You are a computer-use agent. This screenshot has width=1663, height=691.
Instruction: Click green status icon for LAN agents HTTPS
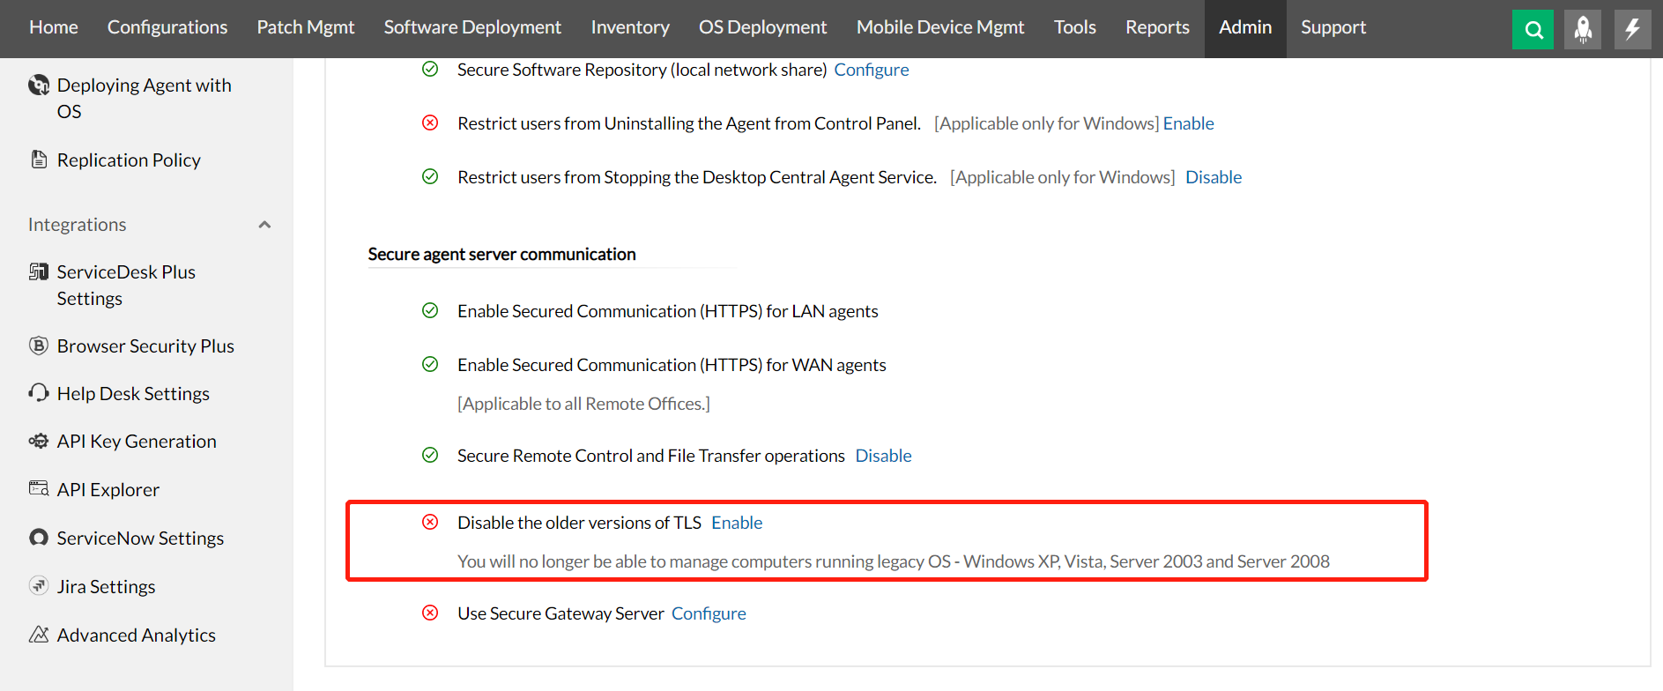coord(430,310)
